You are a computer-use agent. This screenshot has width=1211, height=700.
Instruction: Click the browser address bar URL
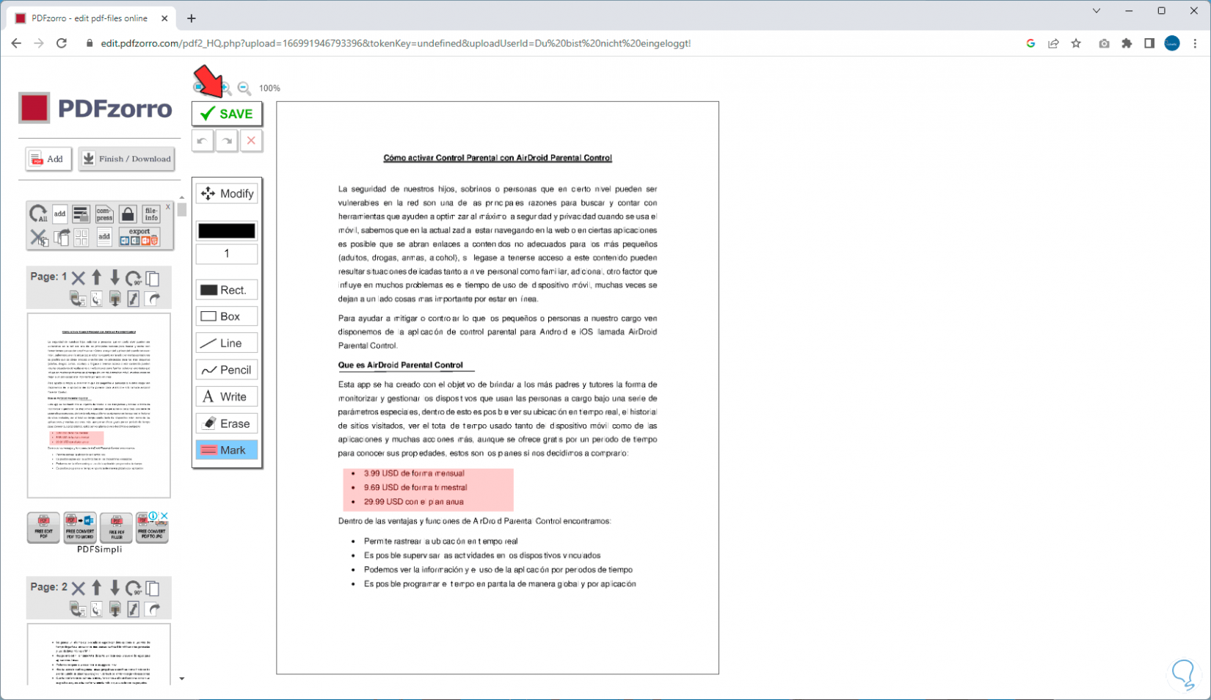point(396,43)
